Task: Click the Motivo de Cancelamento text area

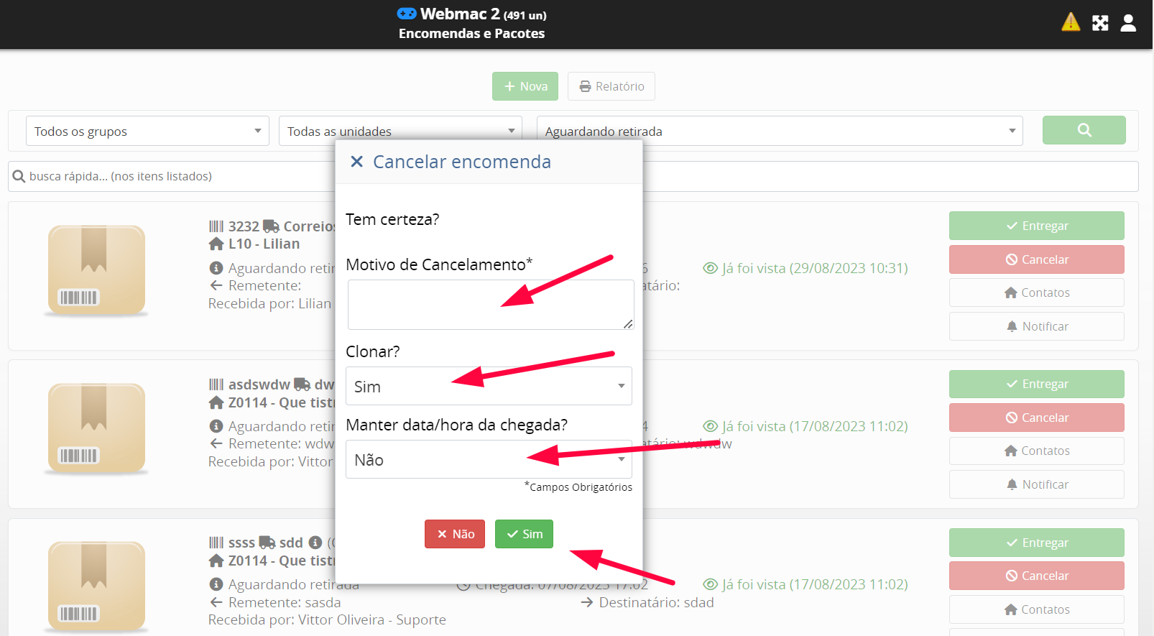Action: click(x=489, y=305)
